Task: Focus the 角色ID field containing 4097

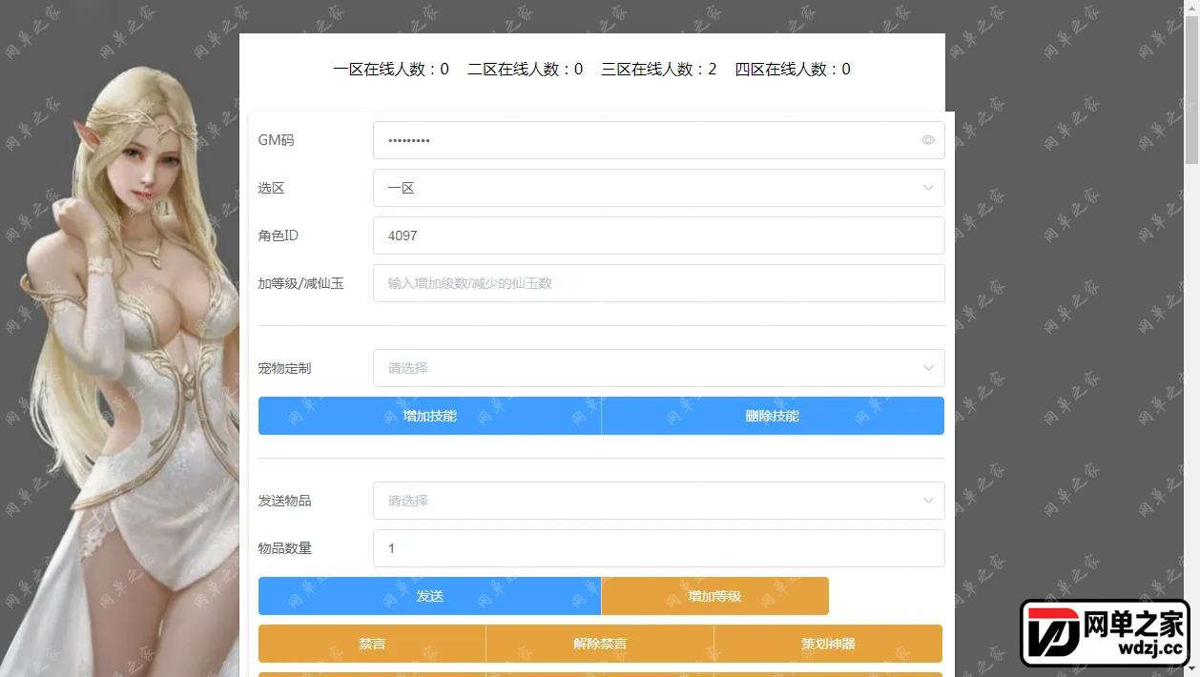Action: click(x=658, y=236)
